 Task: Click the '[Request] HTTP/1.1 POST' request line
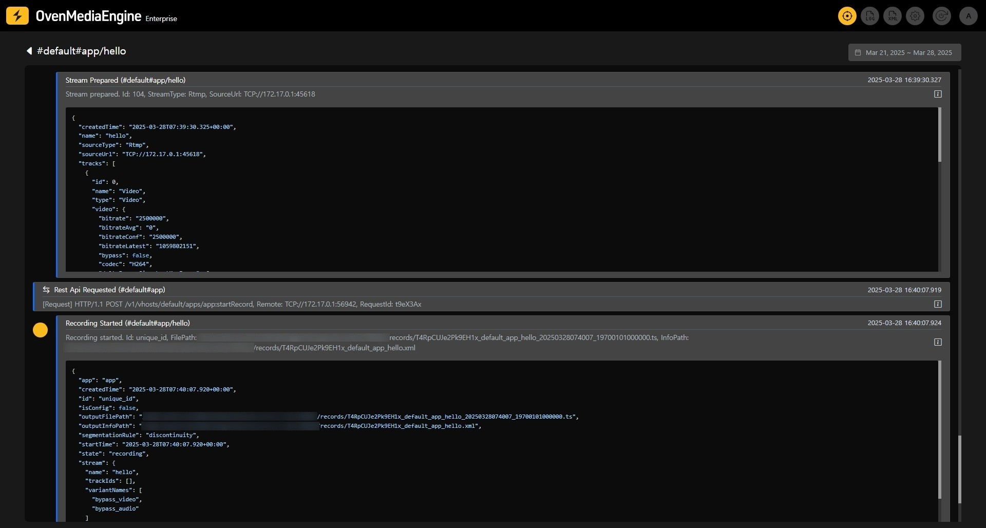tap(232, 304)
